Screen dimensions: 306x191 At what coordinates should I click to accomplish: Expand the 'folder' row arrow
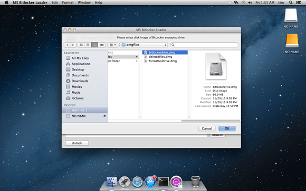click(137, 61)
